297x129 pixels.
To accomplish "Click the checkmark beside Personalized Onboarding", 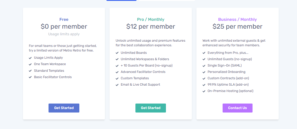I will pos(204,72).
